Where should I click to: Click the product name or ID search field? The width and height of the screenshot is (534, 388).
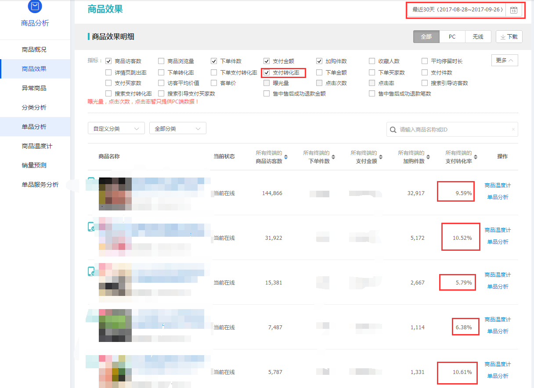(x=455, y=130)
